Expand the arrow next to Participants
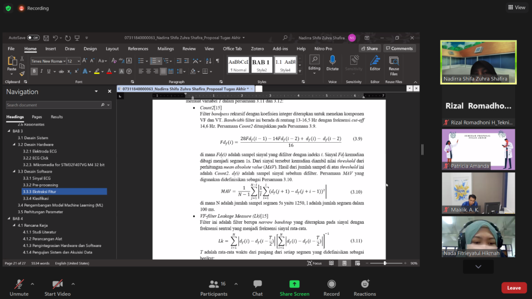Image resolution: width=532 pixels, height=299 pixels. coord(236,284)
